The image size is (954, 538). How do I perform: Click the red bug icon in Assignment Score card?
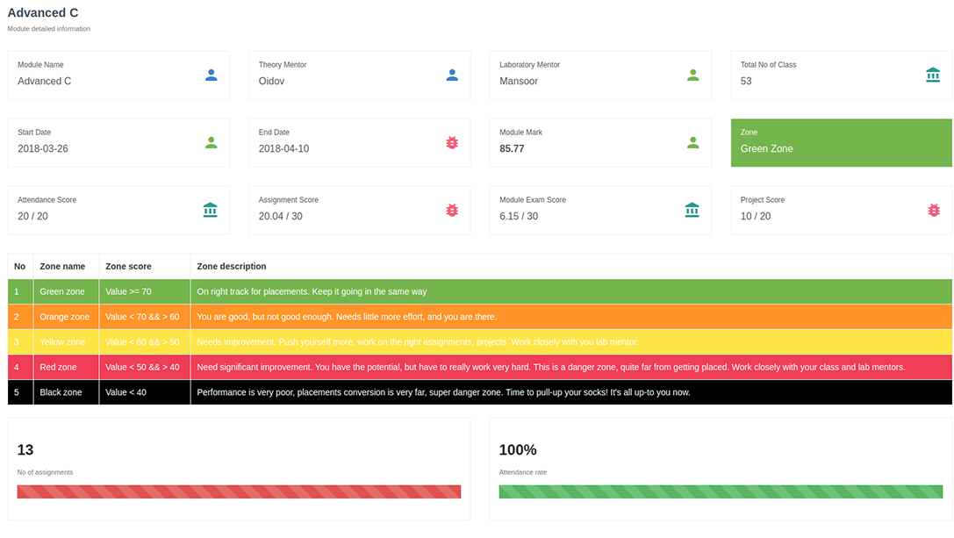(x=452, y=210)
